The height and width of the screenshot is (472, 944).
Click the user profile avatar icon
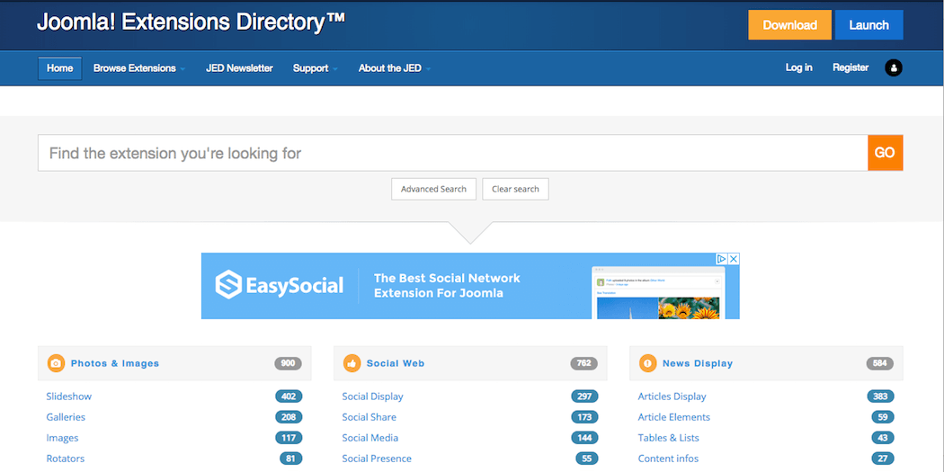tap(893, 68)
